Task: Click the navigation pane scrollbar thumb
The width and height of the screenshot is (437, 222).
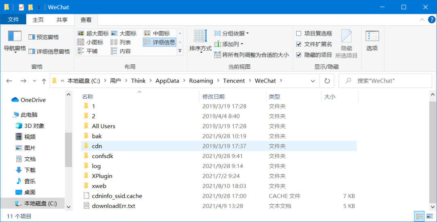Action: [x=68, y=149]
